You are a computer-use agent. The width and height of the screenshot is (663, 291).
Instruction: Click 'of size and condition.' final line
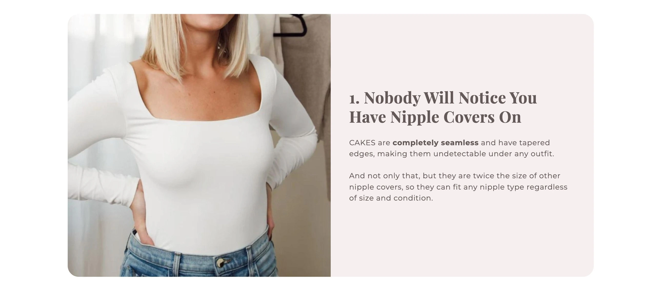coord(391,198)
